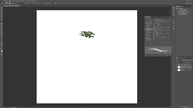This screenshot has width=193, height=108.
Task: Add a Brightness/Contrast adjustment
Action: click(x=179, y=10)
